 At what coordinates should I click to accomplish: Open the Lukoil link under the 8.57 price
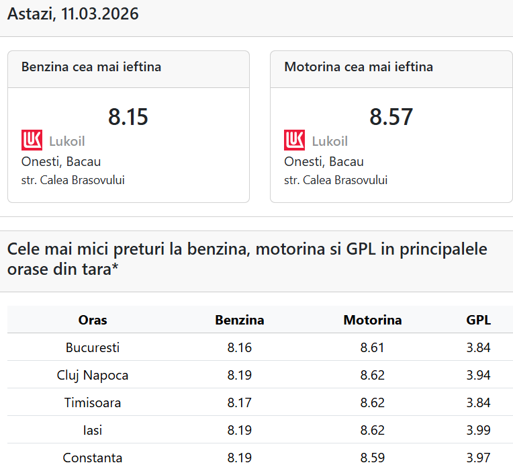(330, 141)
